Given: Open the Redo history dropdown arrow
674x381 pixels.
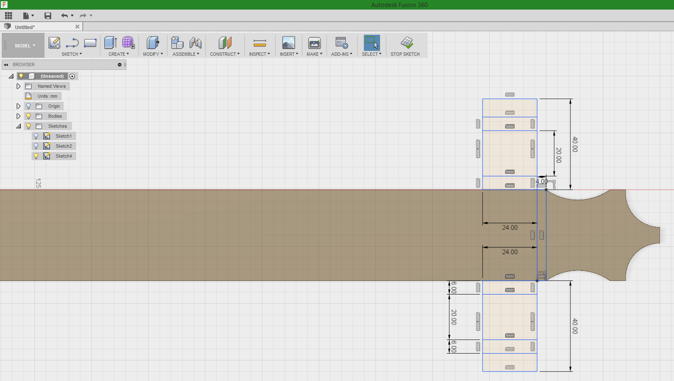Looking at the screenshot, I should 91,16.
